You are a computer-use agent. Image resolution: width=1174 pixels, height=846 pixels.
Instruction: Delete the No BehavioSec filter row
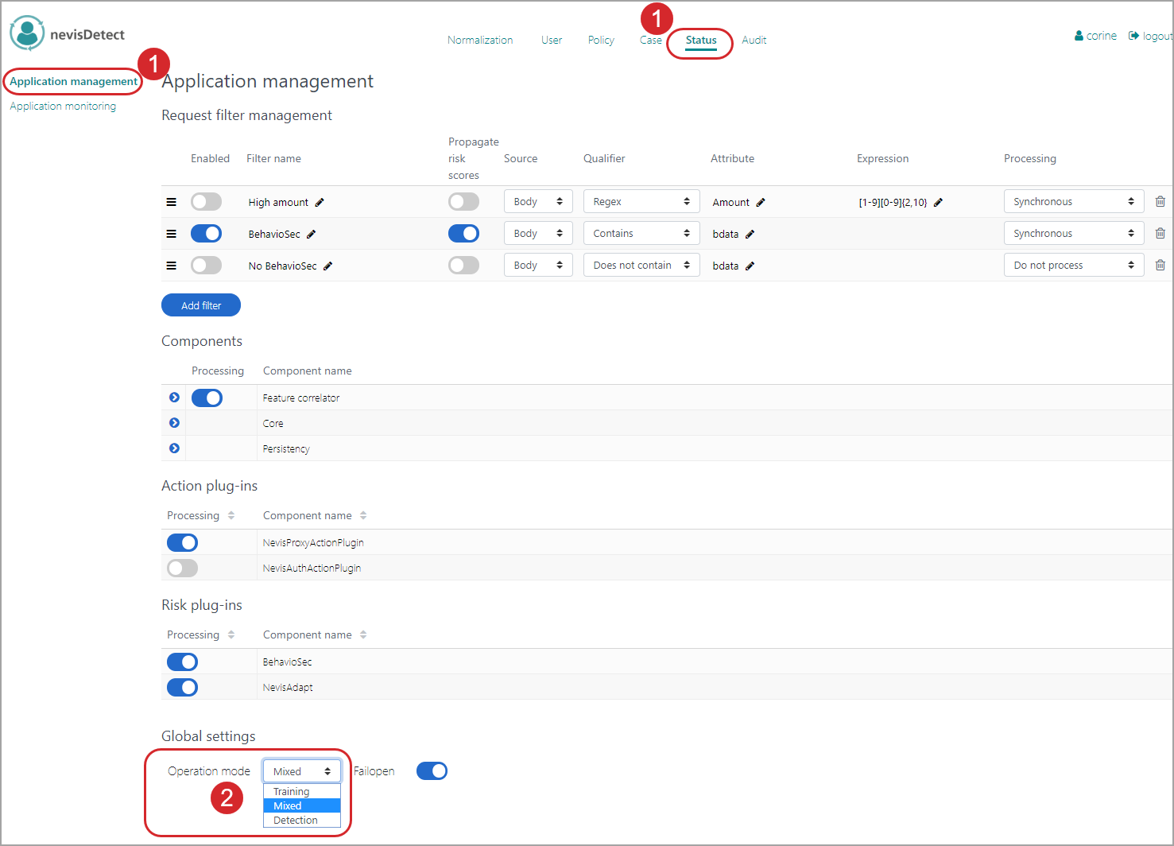point(1160,266)
